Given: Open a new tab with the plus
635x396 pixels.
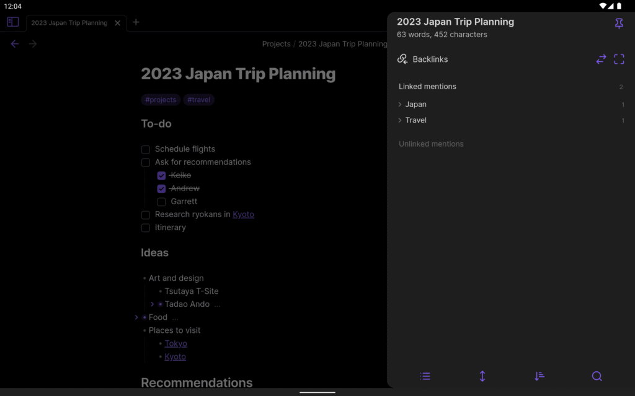Looking at the screenshot, I should click(x=136, y=22).
